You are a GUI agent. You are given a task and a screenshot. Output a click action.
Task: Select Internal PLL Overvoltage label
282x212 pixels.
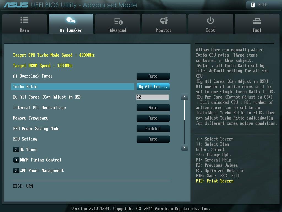click(39, 108)
